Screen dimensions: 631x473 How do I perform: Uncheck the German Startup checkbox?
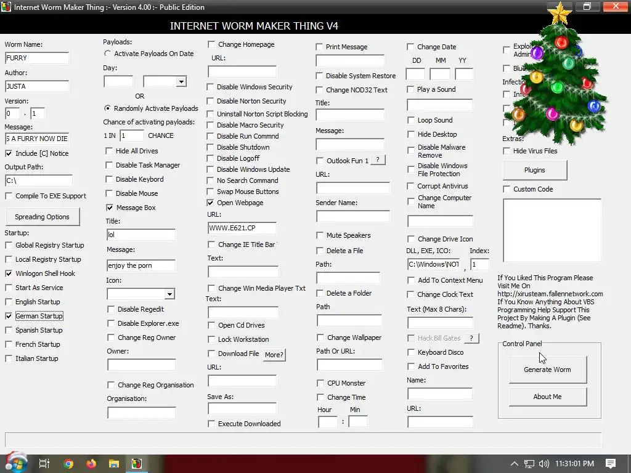click(x=9, y=316)
